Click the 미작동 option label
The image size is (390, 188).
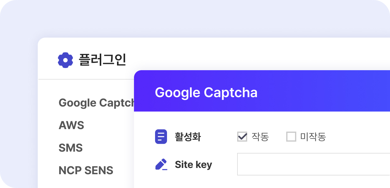click(x=313, y=137)
